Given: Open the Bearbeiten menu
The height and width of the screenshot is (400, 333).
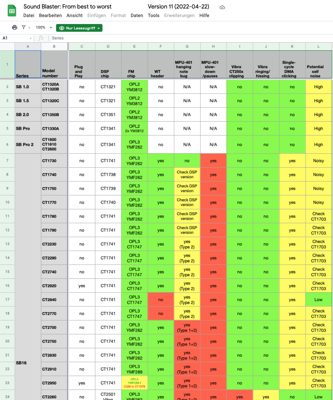Looking at the screenshot, I should click(x=50, y=15).
